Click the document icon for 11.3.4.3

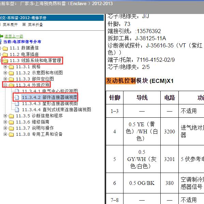(17, 104)
